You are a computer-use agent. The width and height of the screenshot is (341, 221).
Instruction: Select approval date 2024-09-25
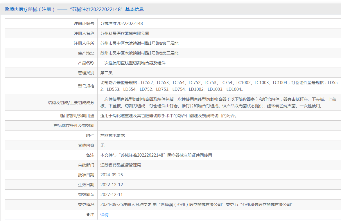[112, 175]
